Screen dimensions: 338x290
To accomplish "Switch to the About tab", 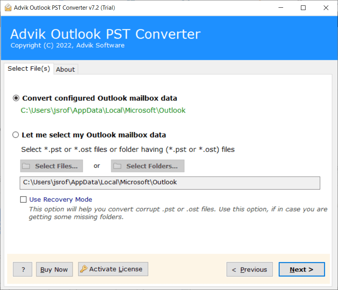I will 66,69.
